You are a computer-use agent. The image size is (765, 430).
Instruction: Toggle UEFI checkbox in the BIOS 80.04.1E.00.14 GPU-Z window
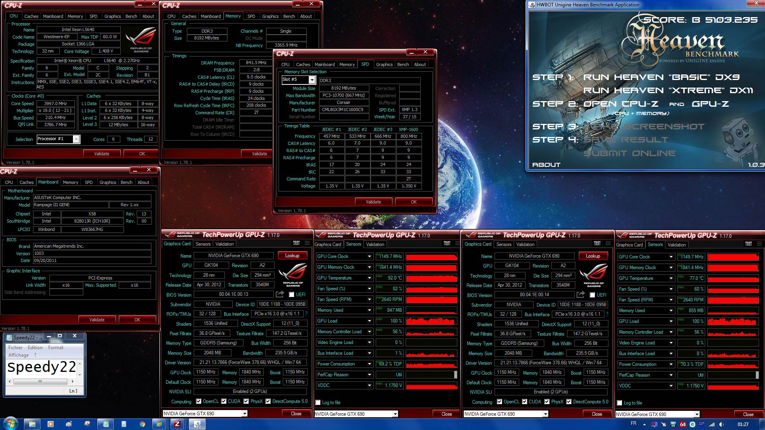pyautogui.click(x=592, y=295)
